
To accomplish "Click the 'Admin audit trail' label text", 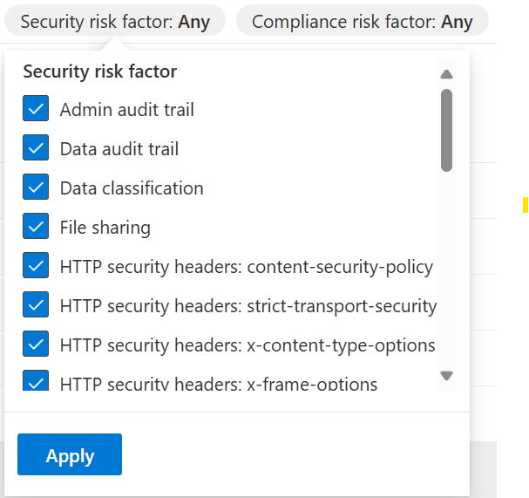I will 127,110.
